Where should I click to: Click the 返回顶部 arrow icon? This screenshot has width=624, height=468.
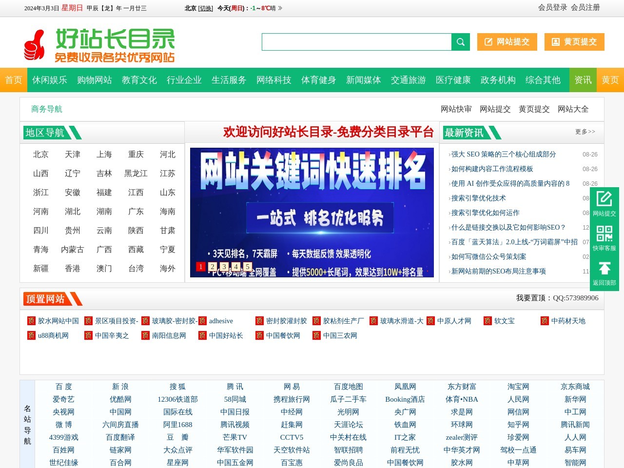[x=604, y=268]
